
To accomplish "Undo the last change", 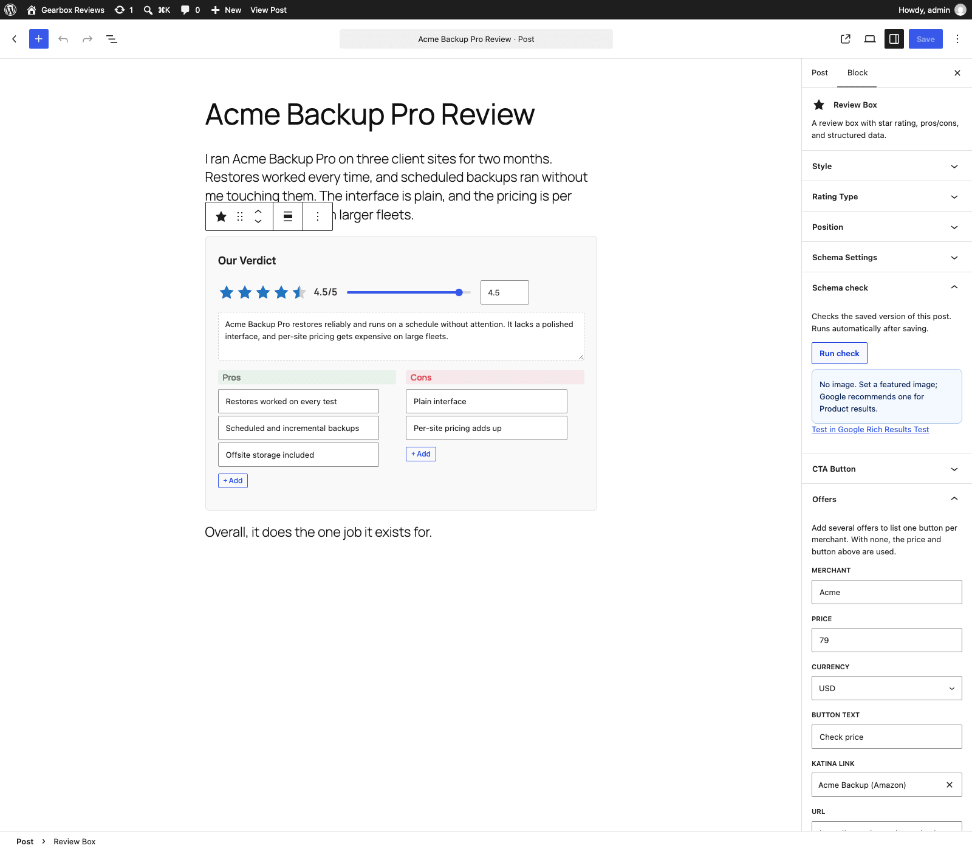I will 63,39.
